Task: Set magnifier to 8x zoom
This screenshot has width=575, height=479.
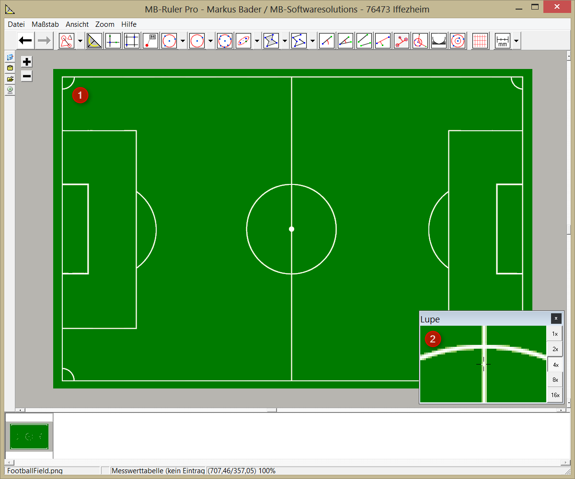Action: 555,380
